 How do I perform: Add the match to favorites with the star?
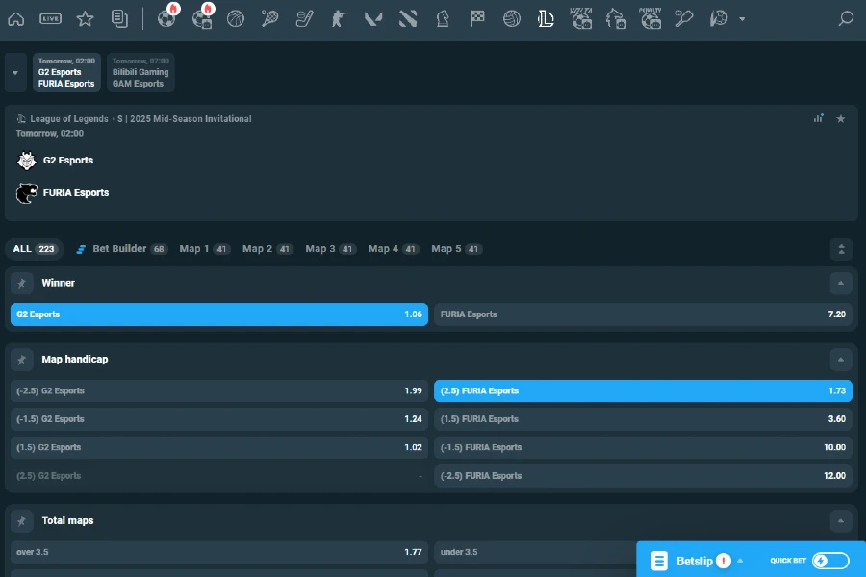point(841,118)
